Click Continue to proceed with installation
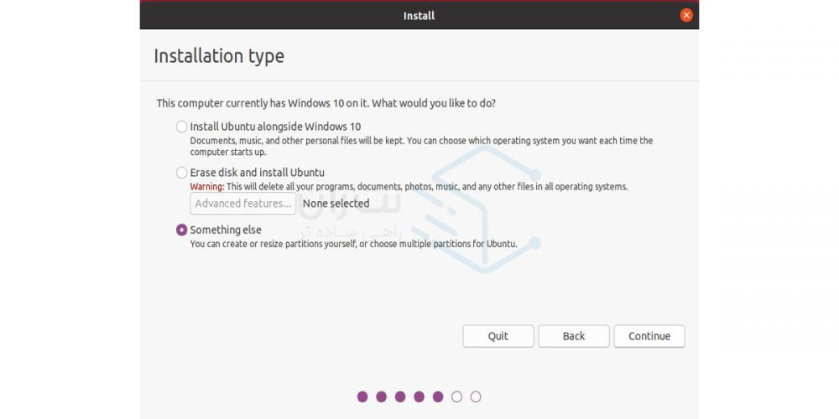Viewport: 839px width, 419px height. click(x=649, y=336)
